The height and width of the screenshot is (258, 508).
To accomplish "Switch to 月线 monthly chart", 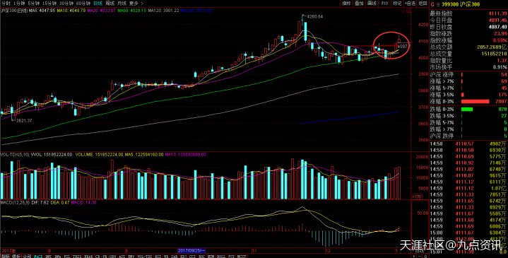I will 122,4.
